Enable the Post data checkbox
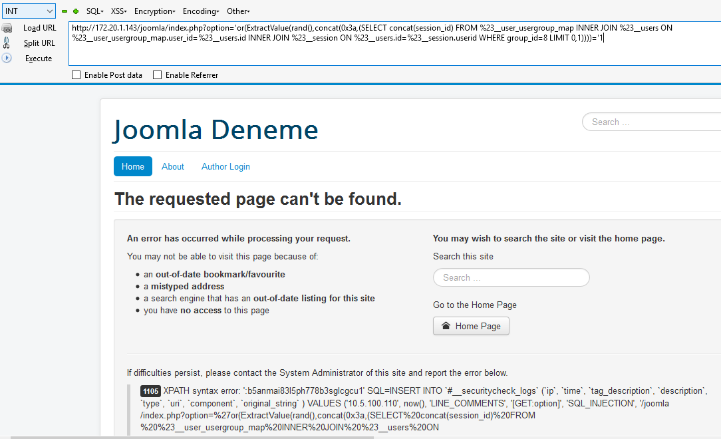721x439 pixels. point(76,75)
